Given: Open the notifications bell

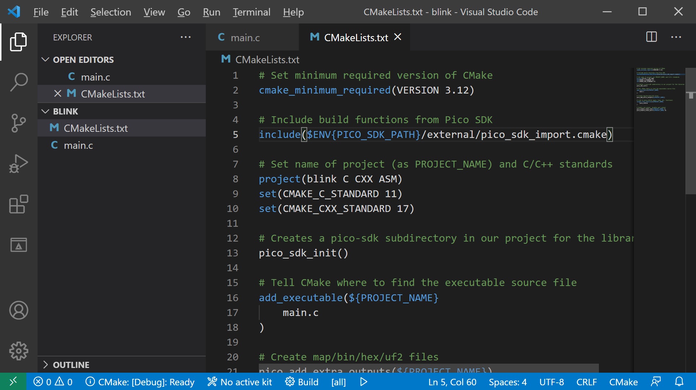Looking at the screenshot, I should pos(680,382).
